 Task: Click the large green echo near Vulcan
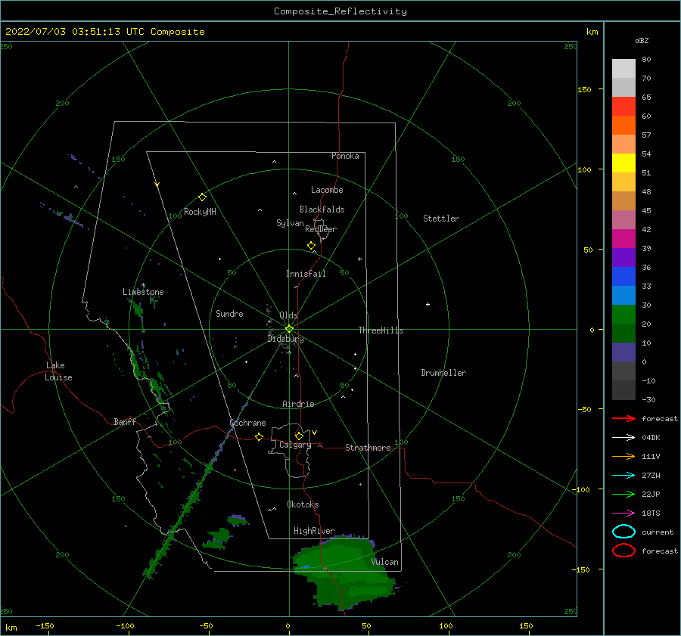(343, 571)
